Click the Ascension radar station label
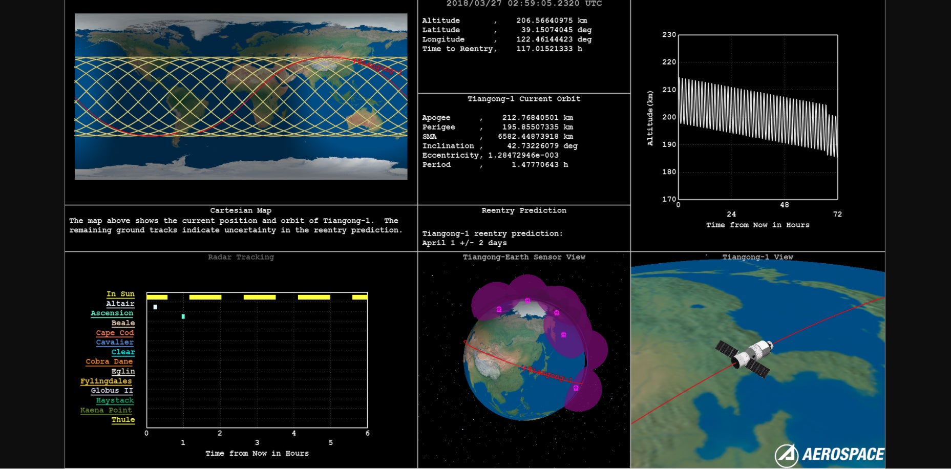Viewport: 951px width, 469px height. 112,313
